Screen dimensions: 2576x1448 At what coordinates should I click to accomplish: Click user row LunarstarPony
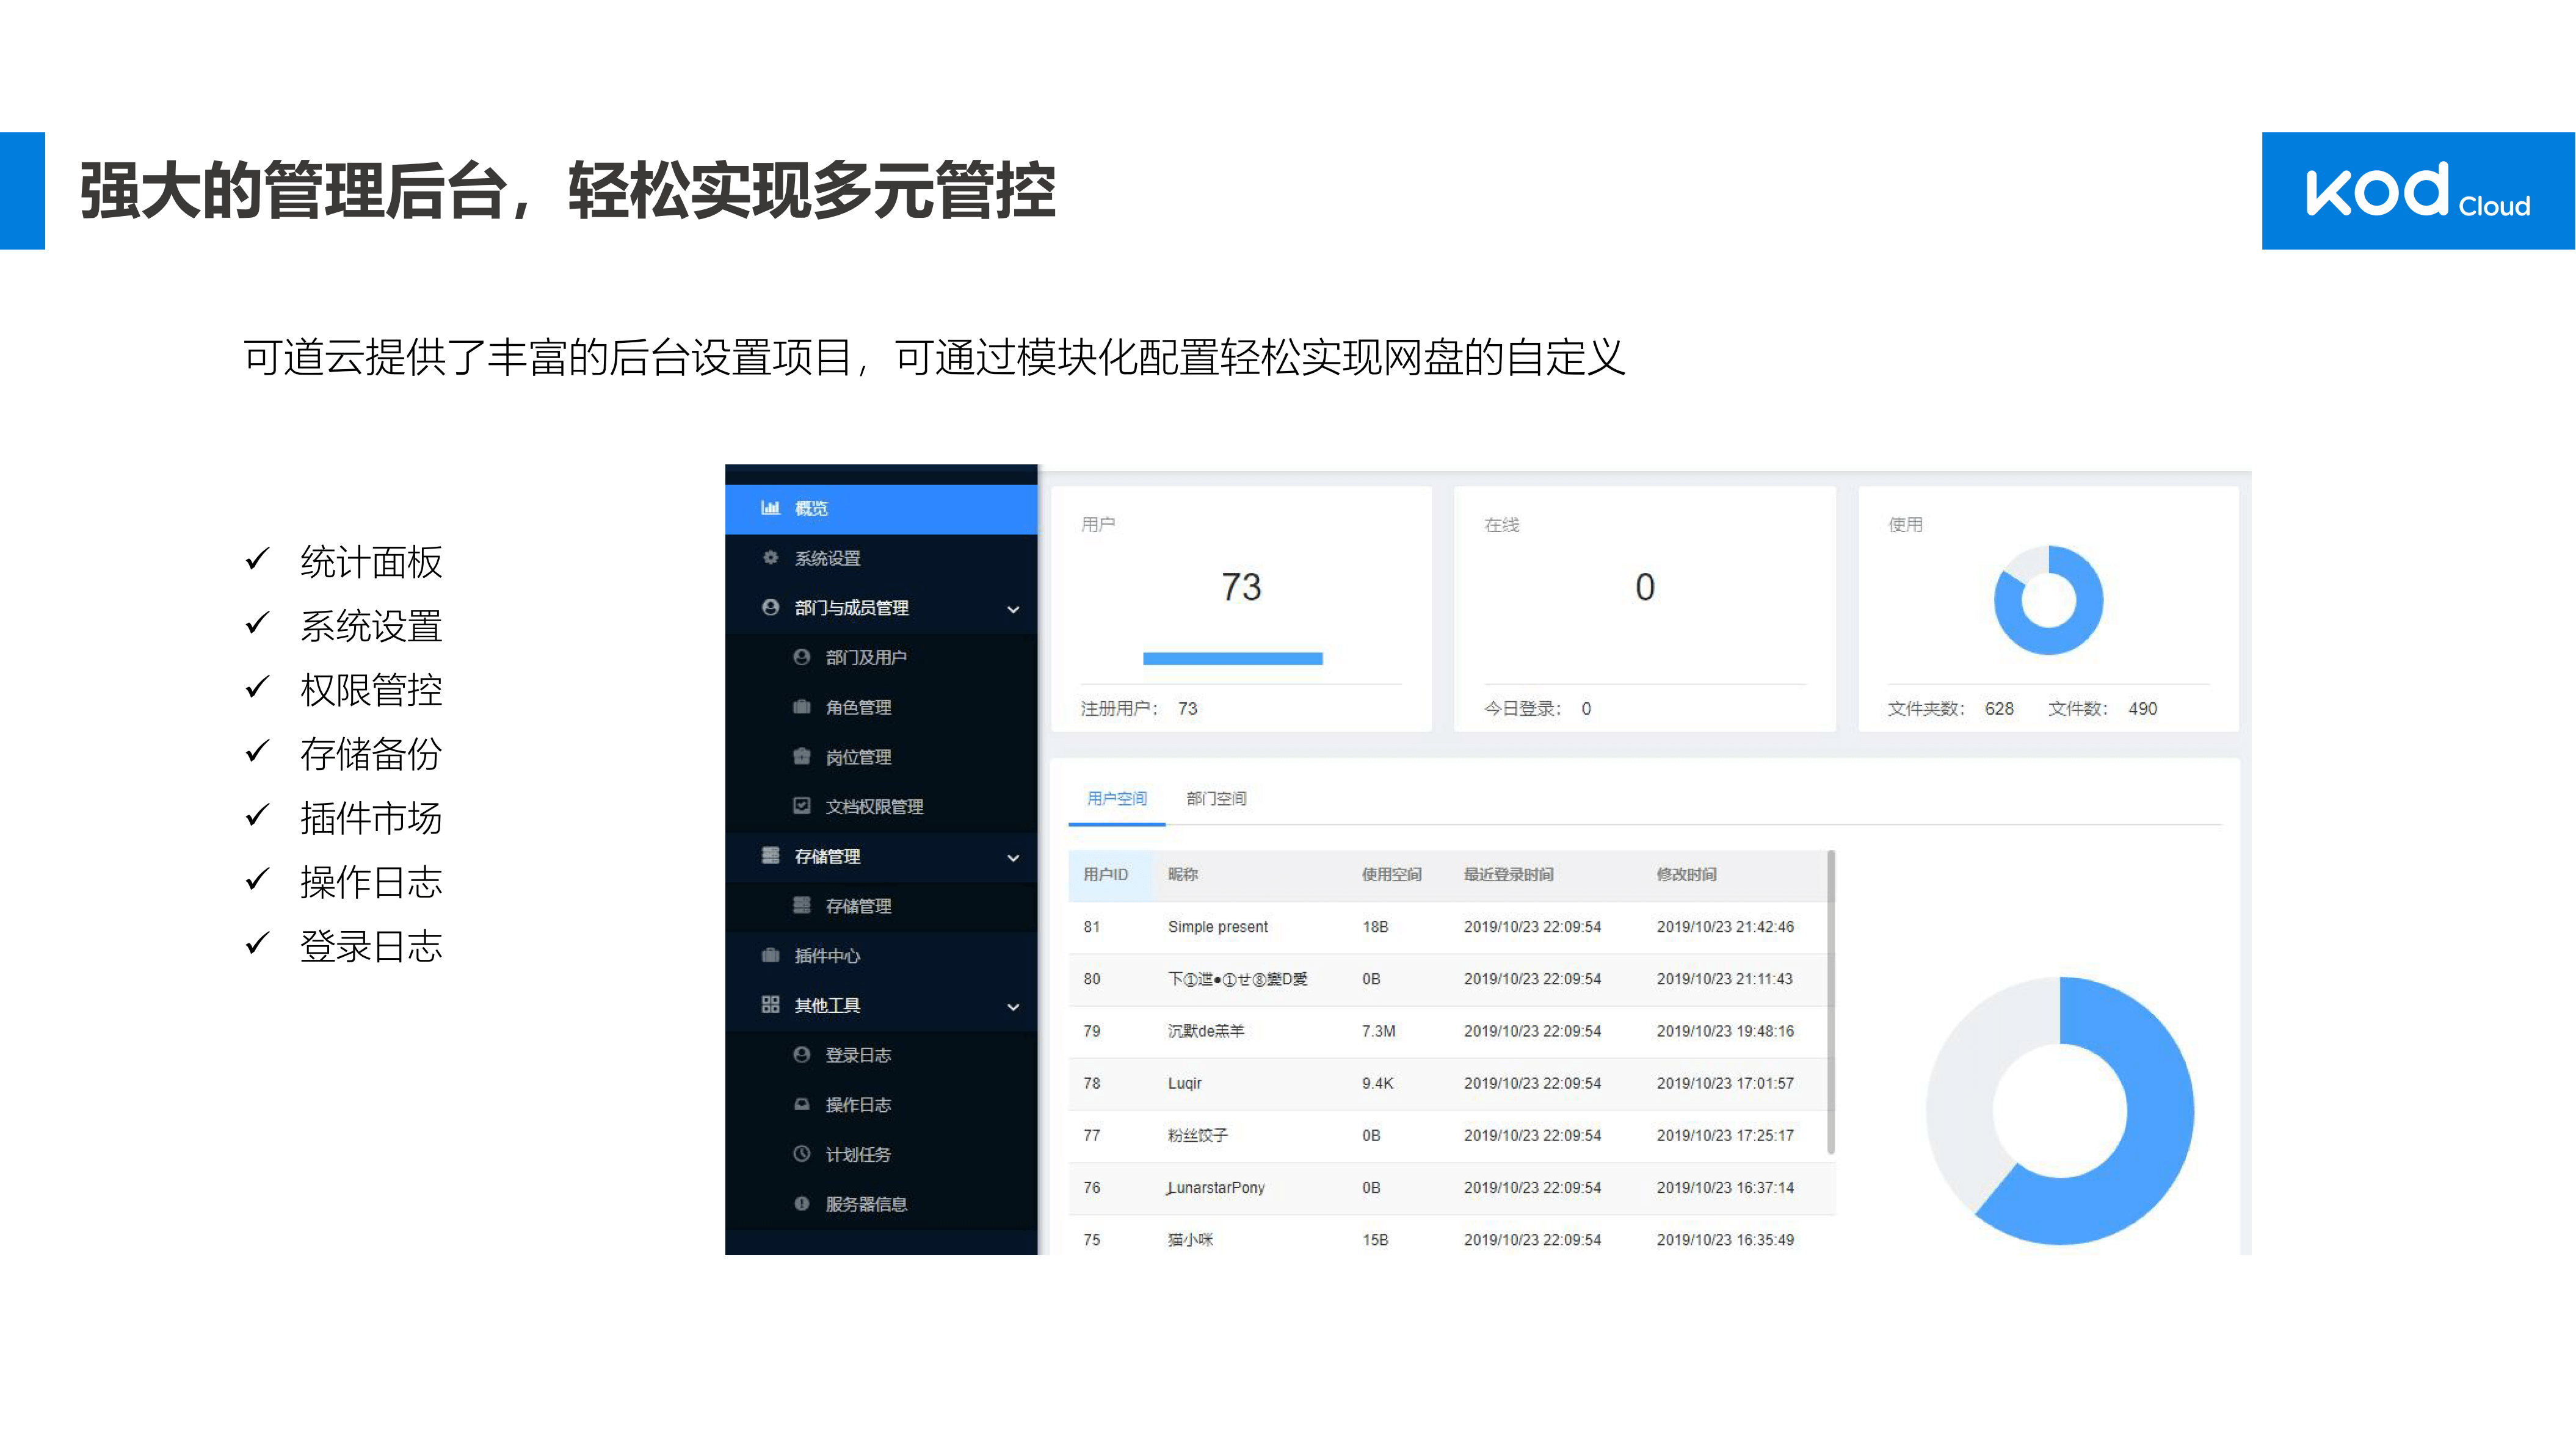tap(1451, 1188)
